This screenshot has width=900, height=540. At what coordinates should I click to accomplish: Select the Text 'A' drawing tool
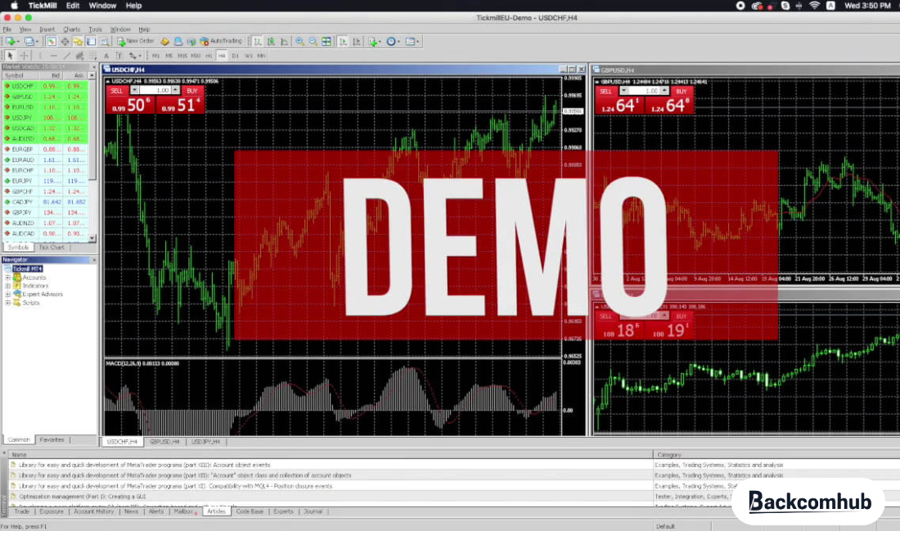pos(106,56)
